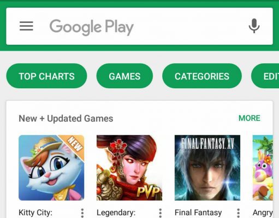279x218 pixels.
Task: Open three-dot options for Kitty City
Action: (82, 213)
